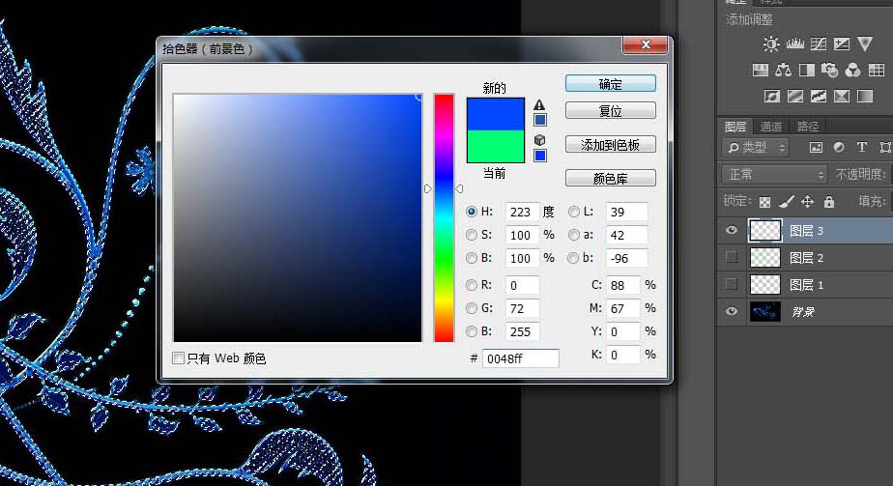This screenshot has height=486, width=893.
Task: Add a Channel Mixer adjustment
Action: (852, 70)
